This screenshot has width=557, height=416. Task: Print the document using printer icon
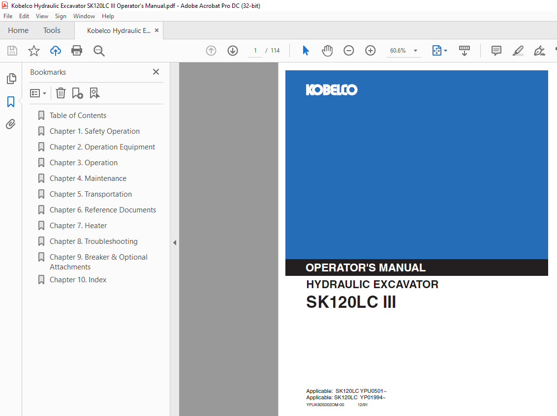pyautogui.click(x=77, y=51)
